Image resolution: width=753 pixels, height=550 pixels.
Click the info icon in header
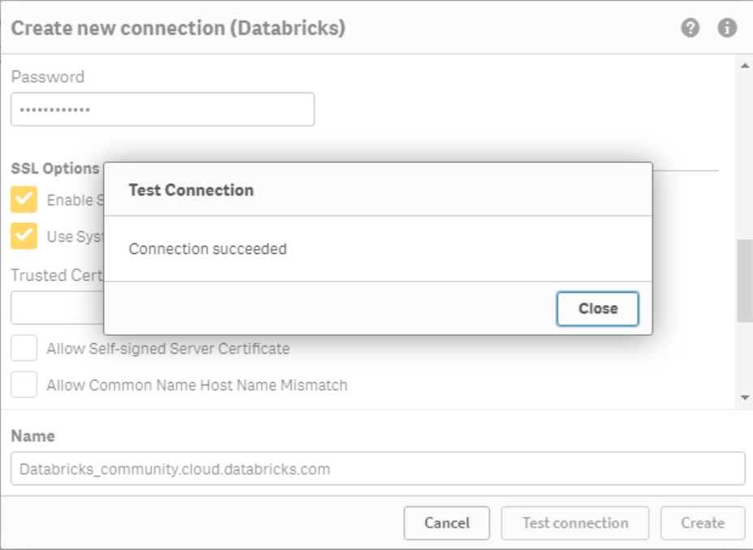pyautogui.click(x=727, y=28)
